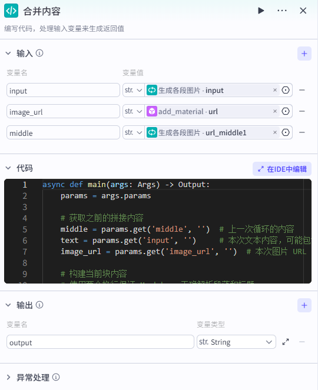The image size is (318, 390).
Task: Remove the image_url variable row
Action: (302, 111)
